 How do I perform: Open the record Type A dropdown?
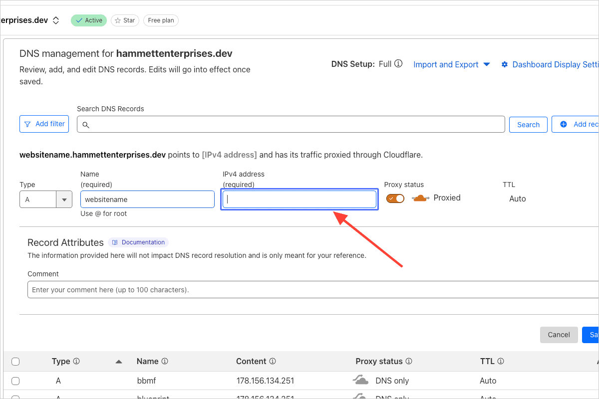pos(64,199)
